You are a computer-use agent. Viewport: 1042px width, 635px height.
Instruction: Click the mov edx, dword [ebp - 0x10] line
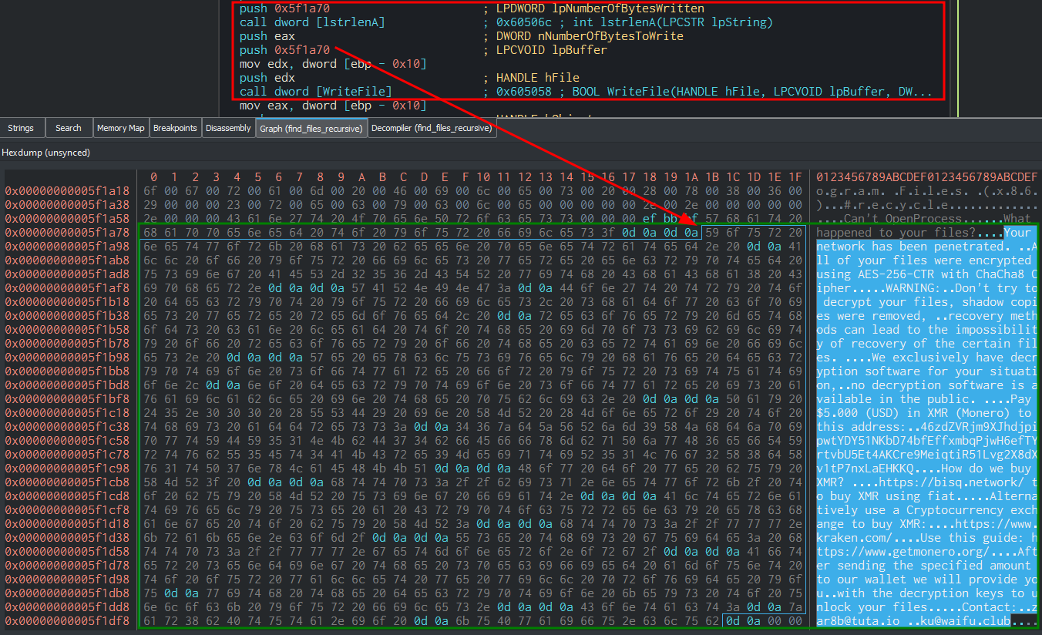[333, 64]
